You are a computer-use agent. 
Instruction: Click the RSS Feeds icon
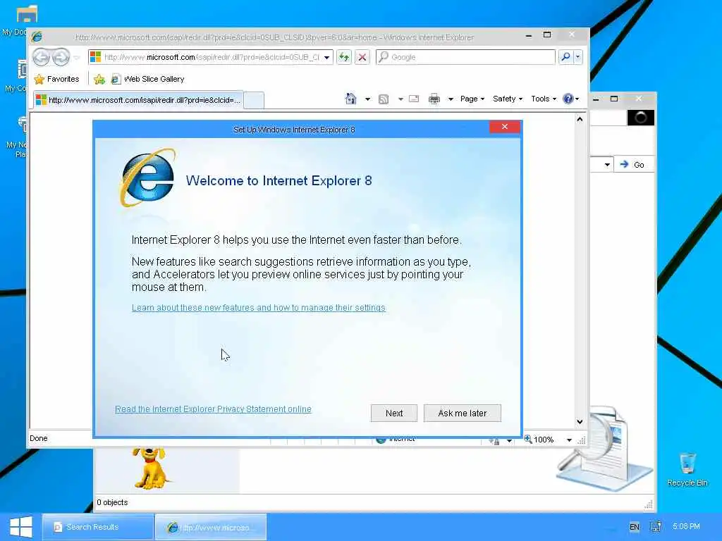[384, 99]
